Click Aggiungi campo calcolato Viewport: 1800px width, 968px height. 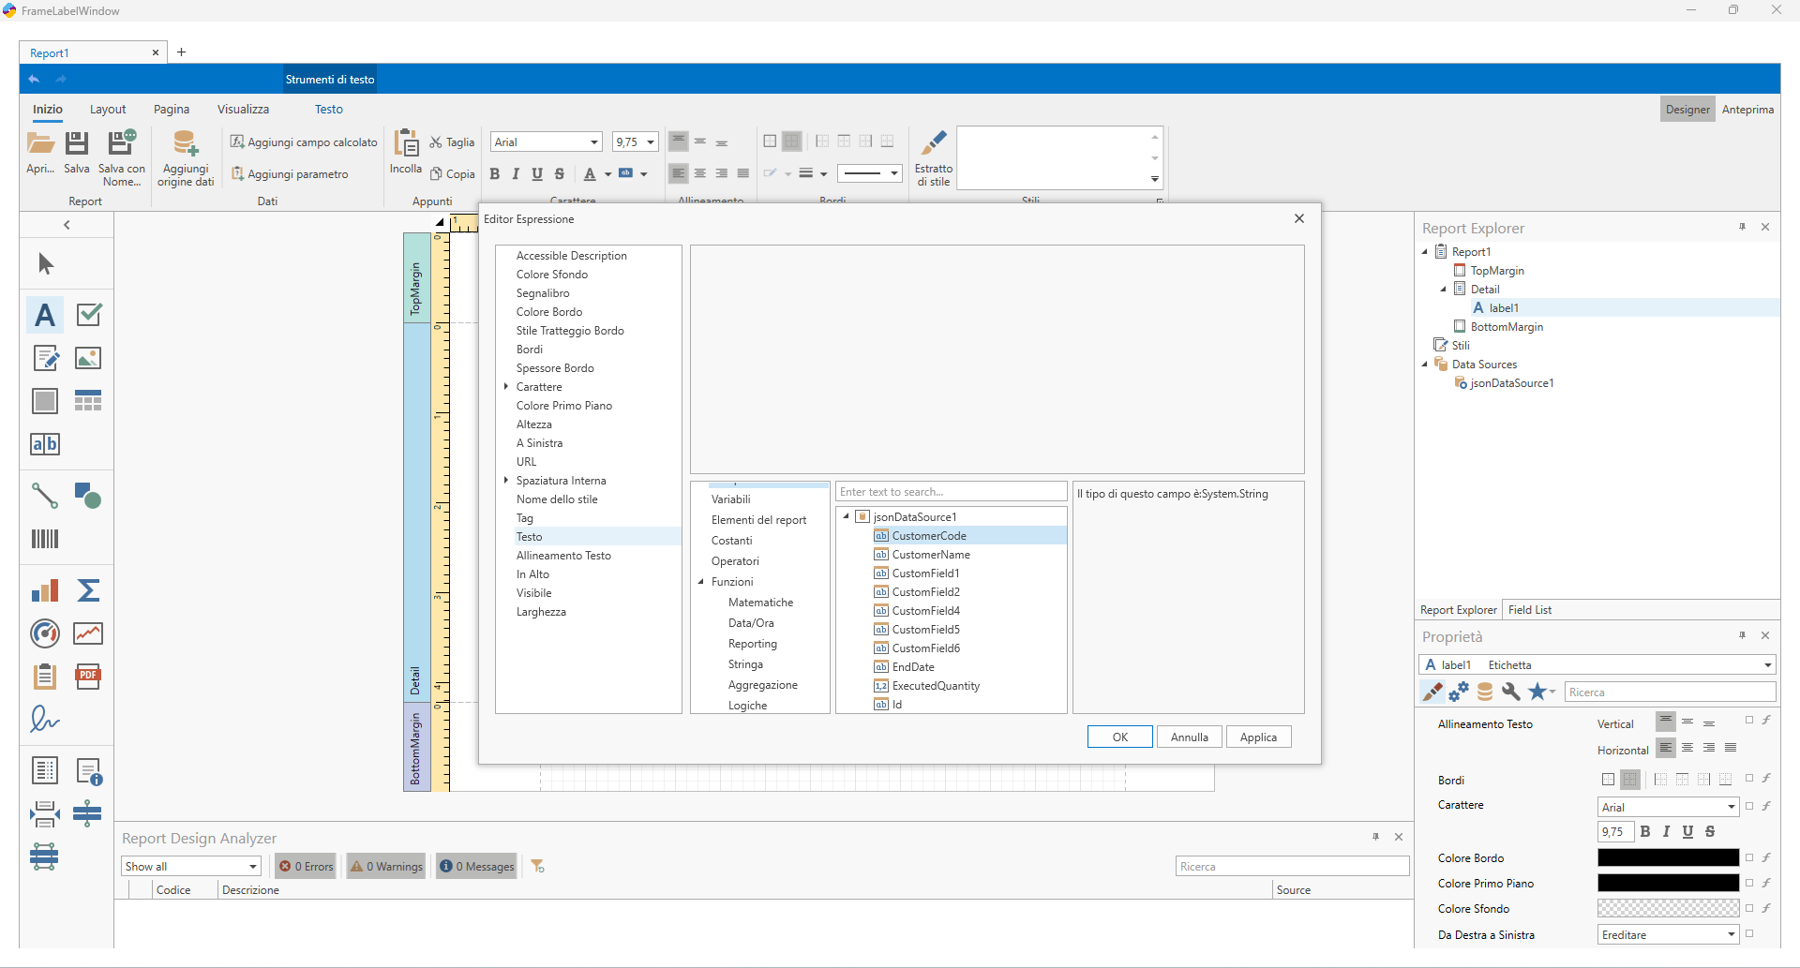(x=304, y=142)
